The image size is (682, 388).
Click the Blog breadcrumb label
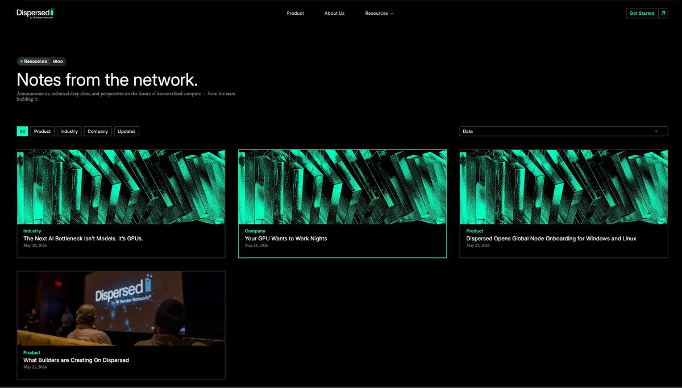58,61
